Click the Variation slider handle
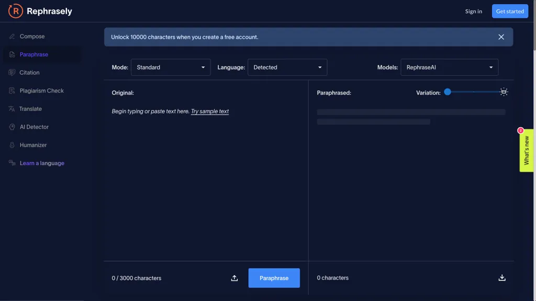Viewport: 536px width, 301px height. coord(448,92)
